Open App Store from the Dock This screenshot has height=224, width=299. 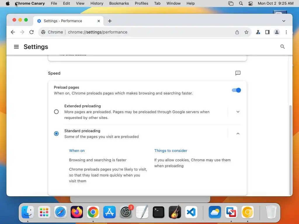109,212
